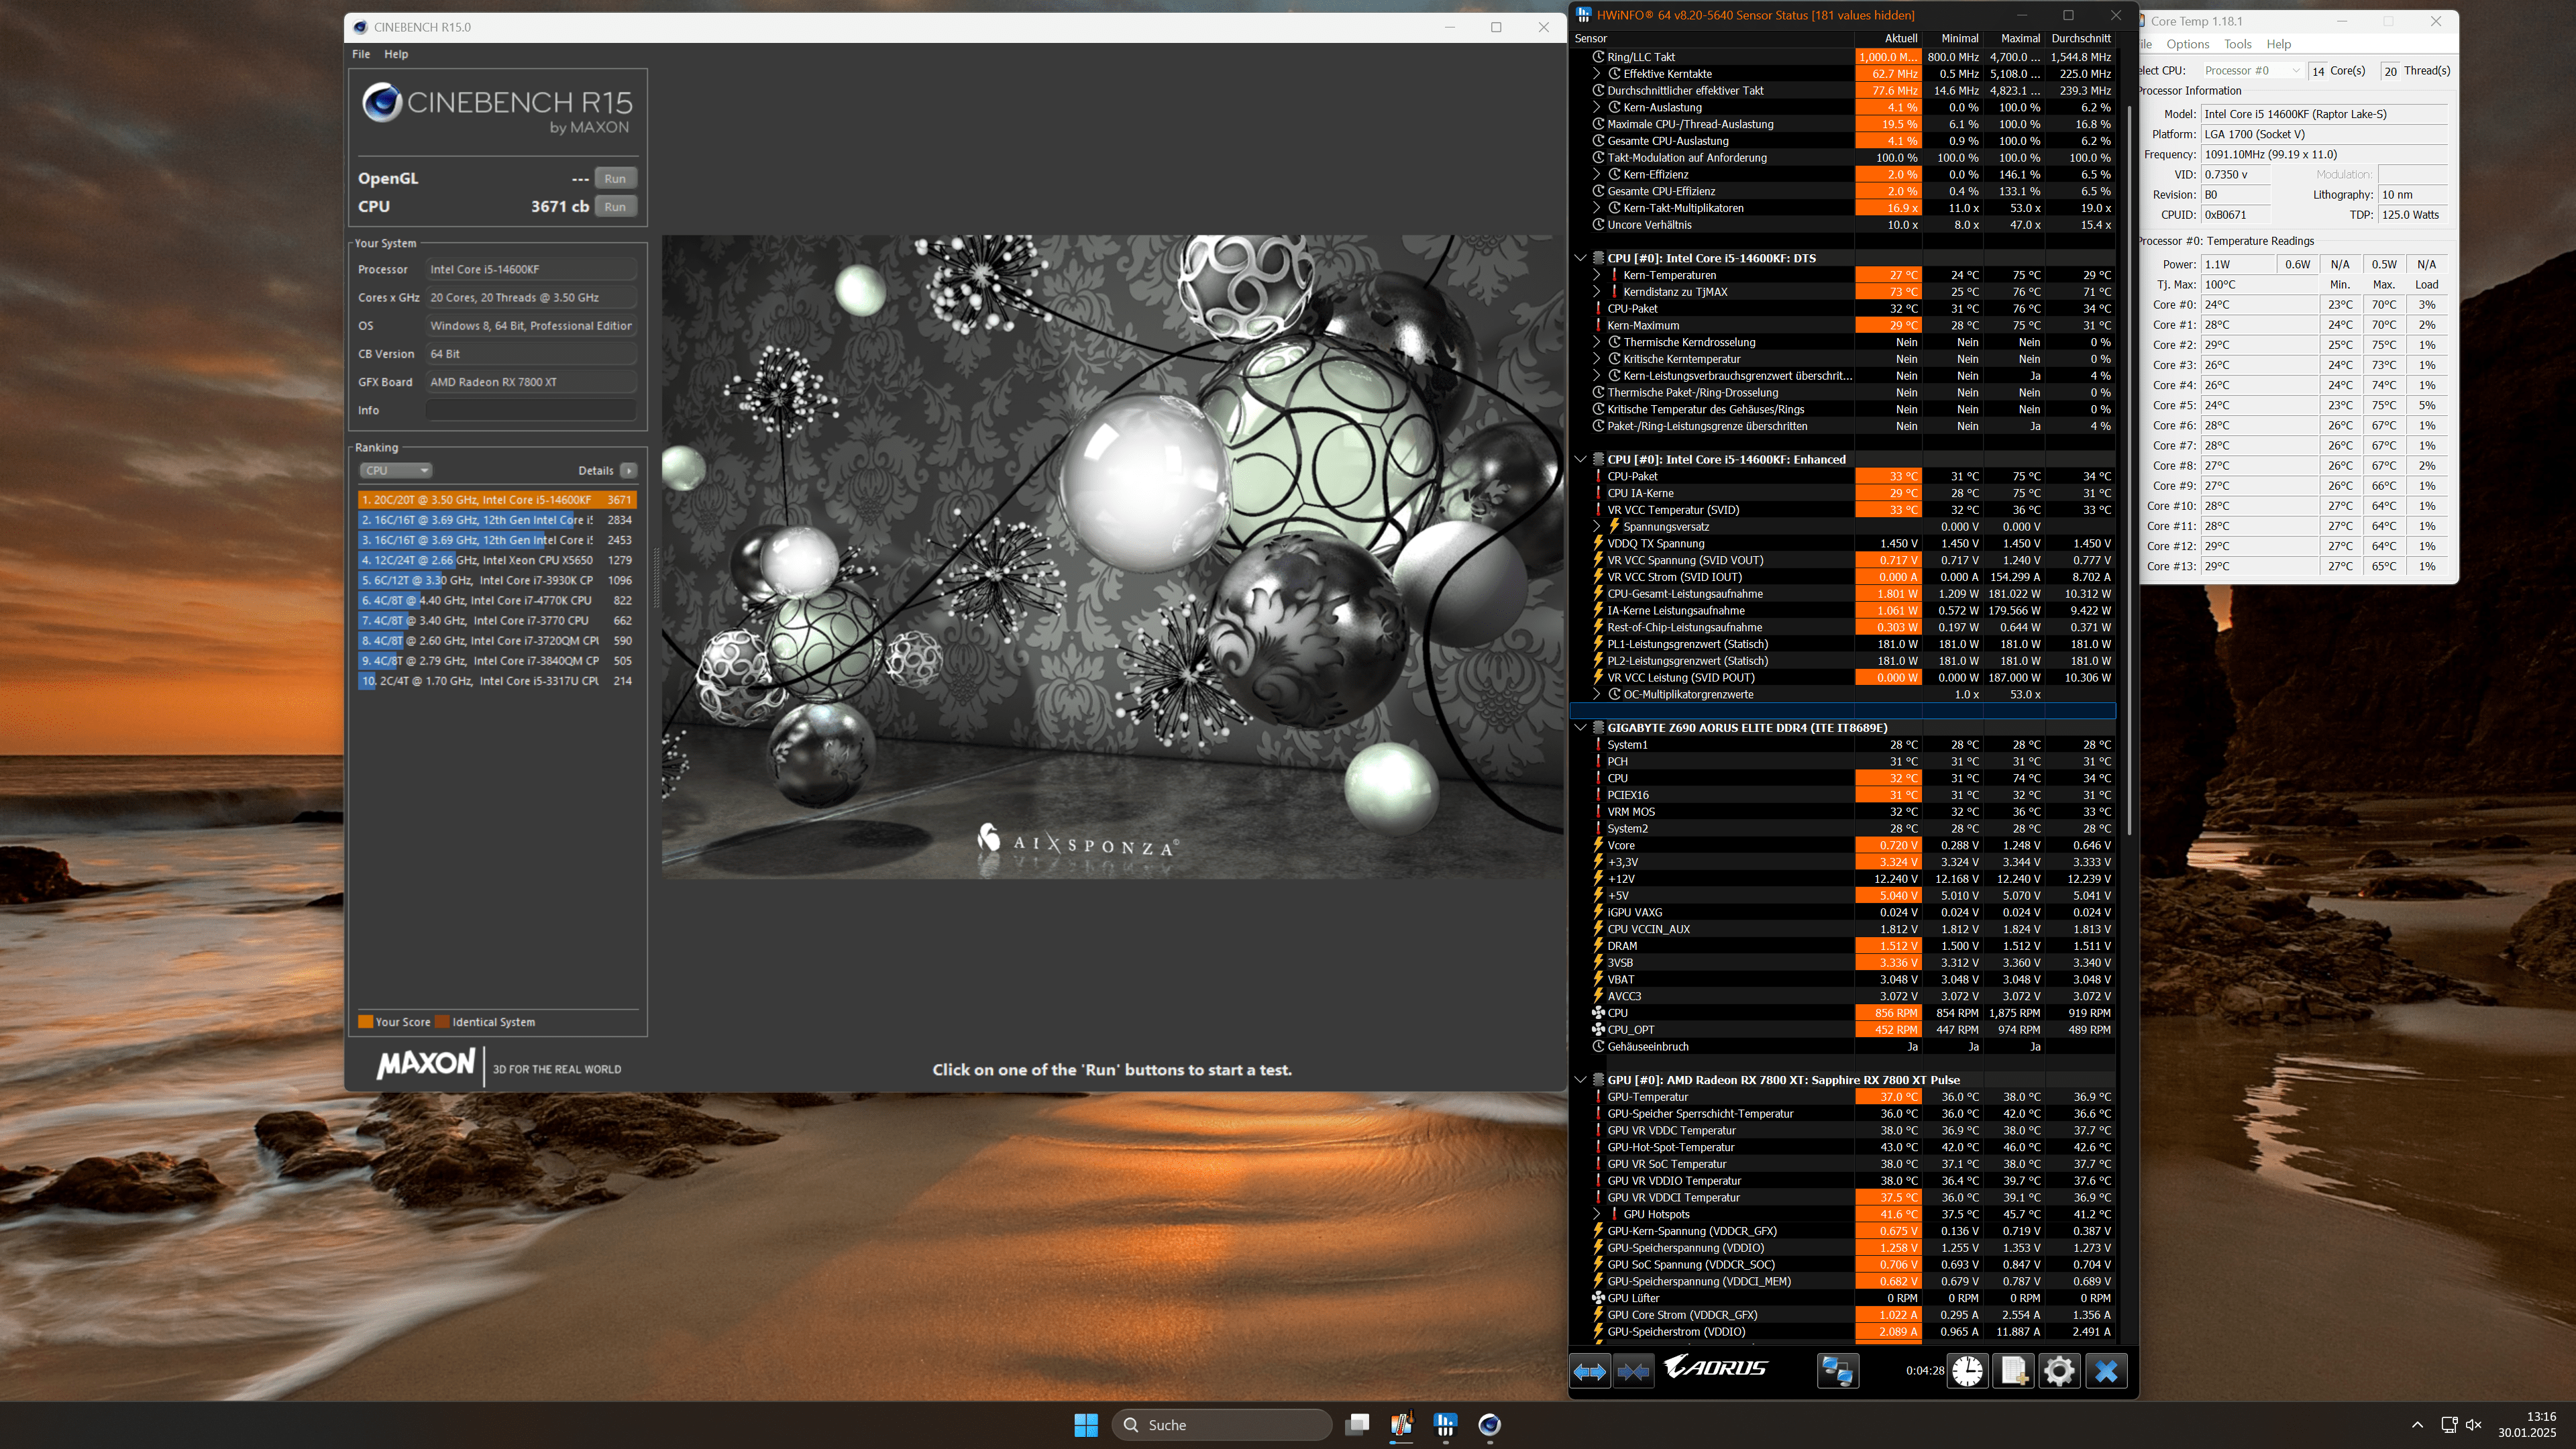Close sensors with blue X icon

[x=2106, y=1371]
